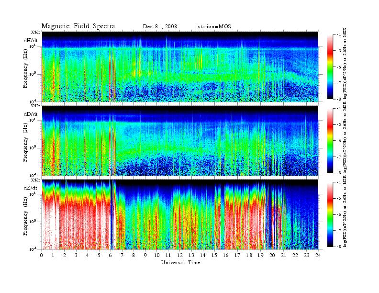Screen dimensions: 379x293
Task: Click the time axis tick label "15"
Action: click(x=214, y=255)
